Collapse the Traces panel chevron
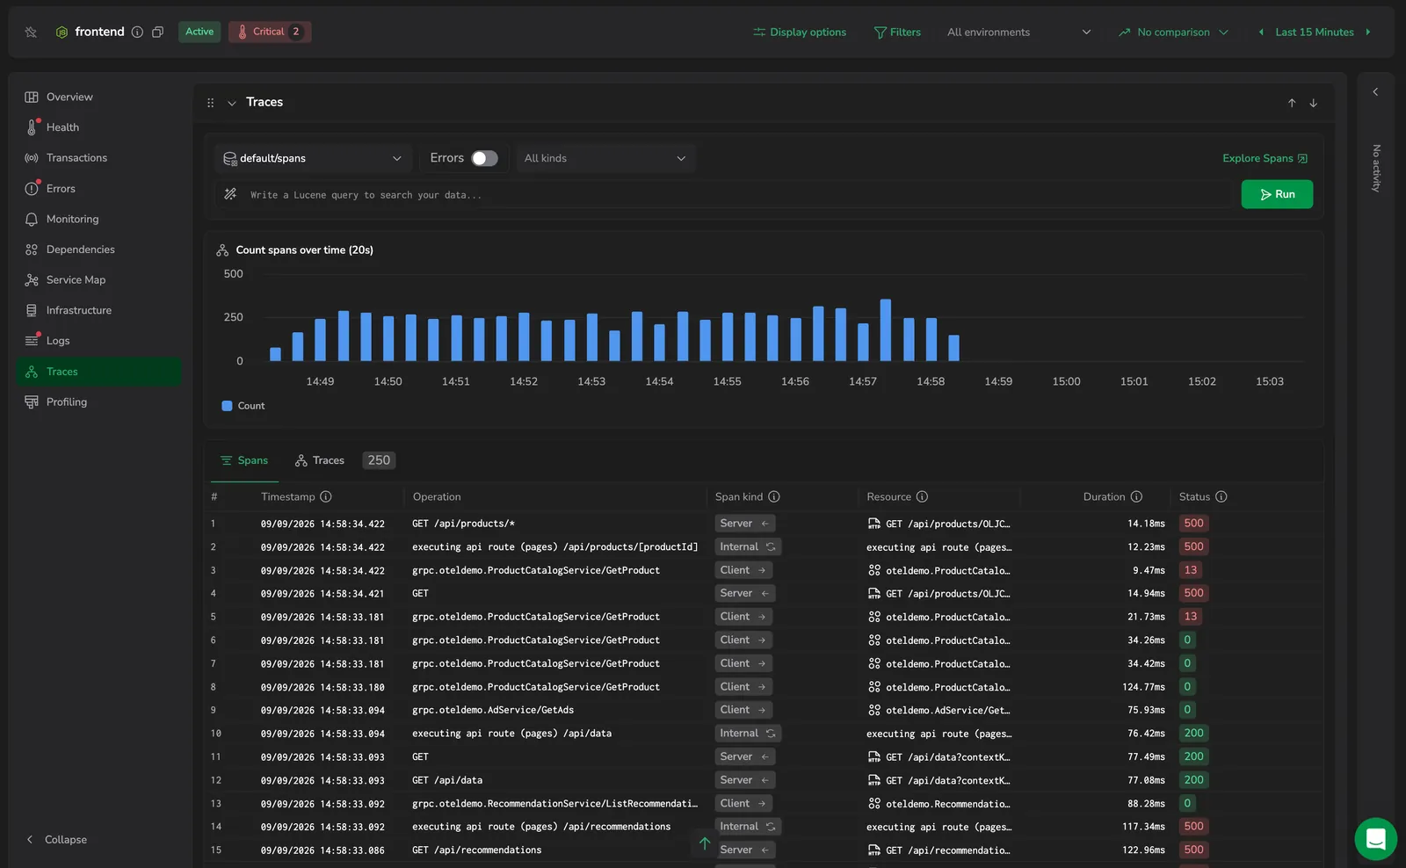This screenshot has height=868, width=1406. 232,103
